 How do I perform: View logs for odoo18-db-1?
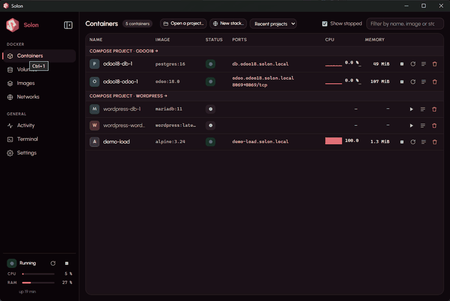tap(424, 64)
